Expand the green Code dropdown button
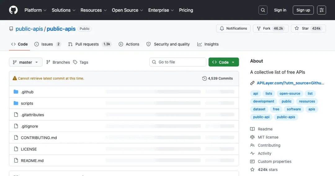The image size is (335, 176). tap(223, 62)
